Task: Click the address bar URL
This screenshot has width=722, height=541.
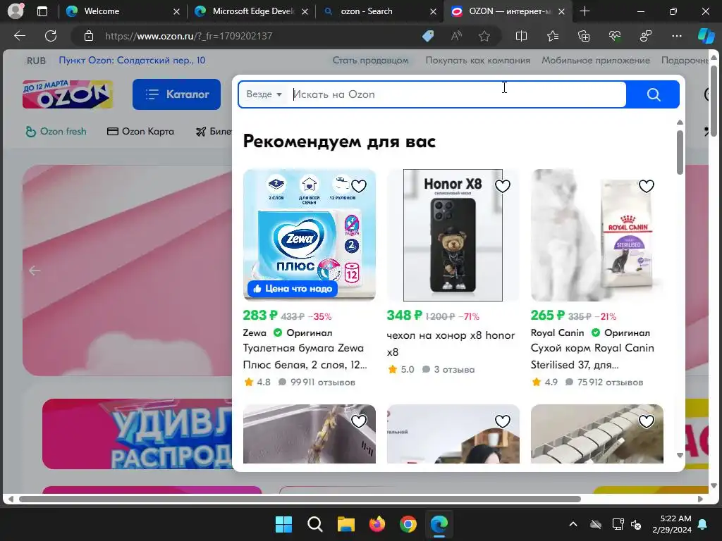Action: (x=188, y=36)
